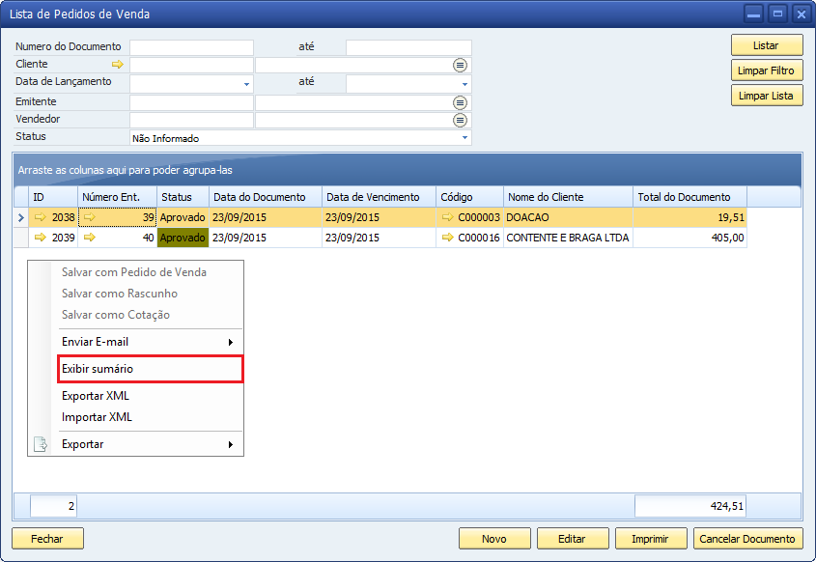Click the Imprimir button

tap(651, 539)
